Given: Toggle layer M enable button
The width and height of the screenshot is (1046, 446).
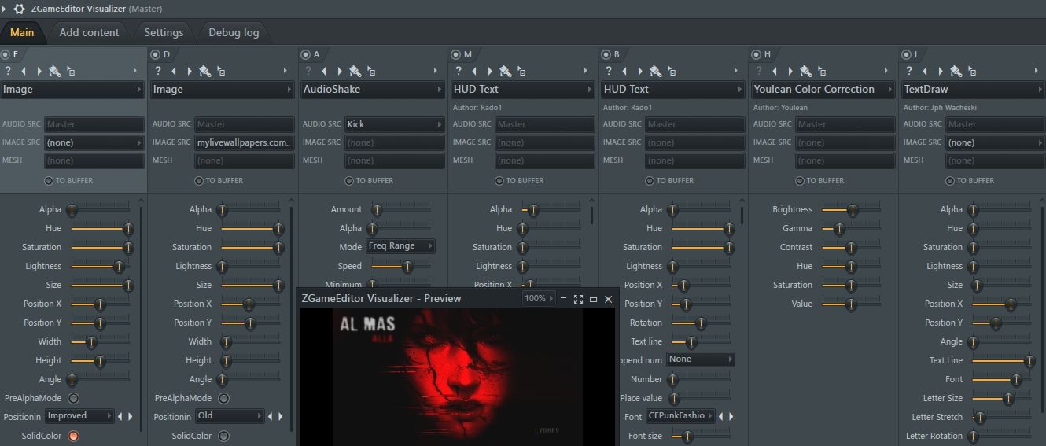Looking at the screenshot, I should pos(455,54).
